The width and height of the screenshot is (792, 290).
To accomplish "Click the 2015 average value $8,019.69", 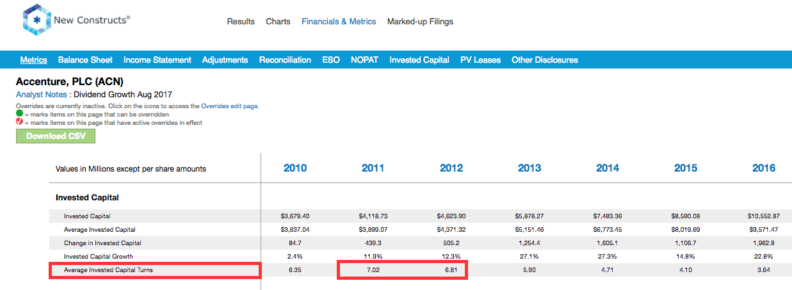I will (x=685, y=230).
